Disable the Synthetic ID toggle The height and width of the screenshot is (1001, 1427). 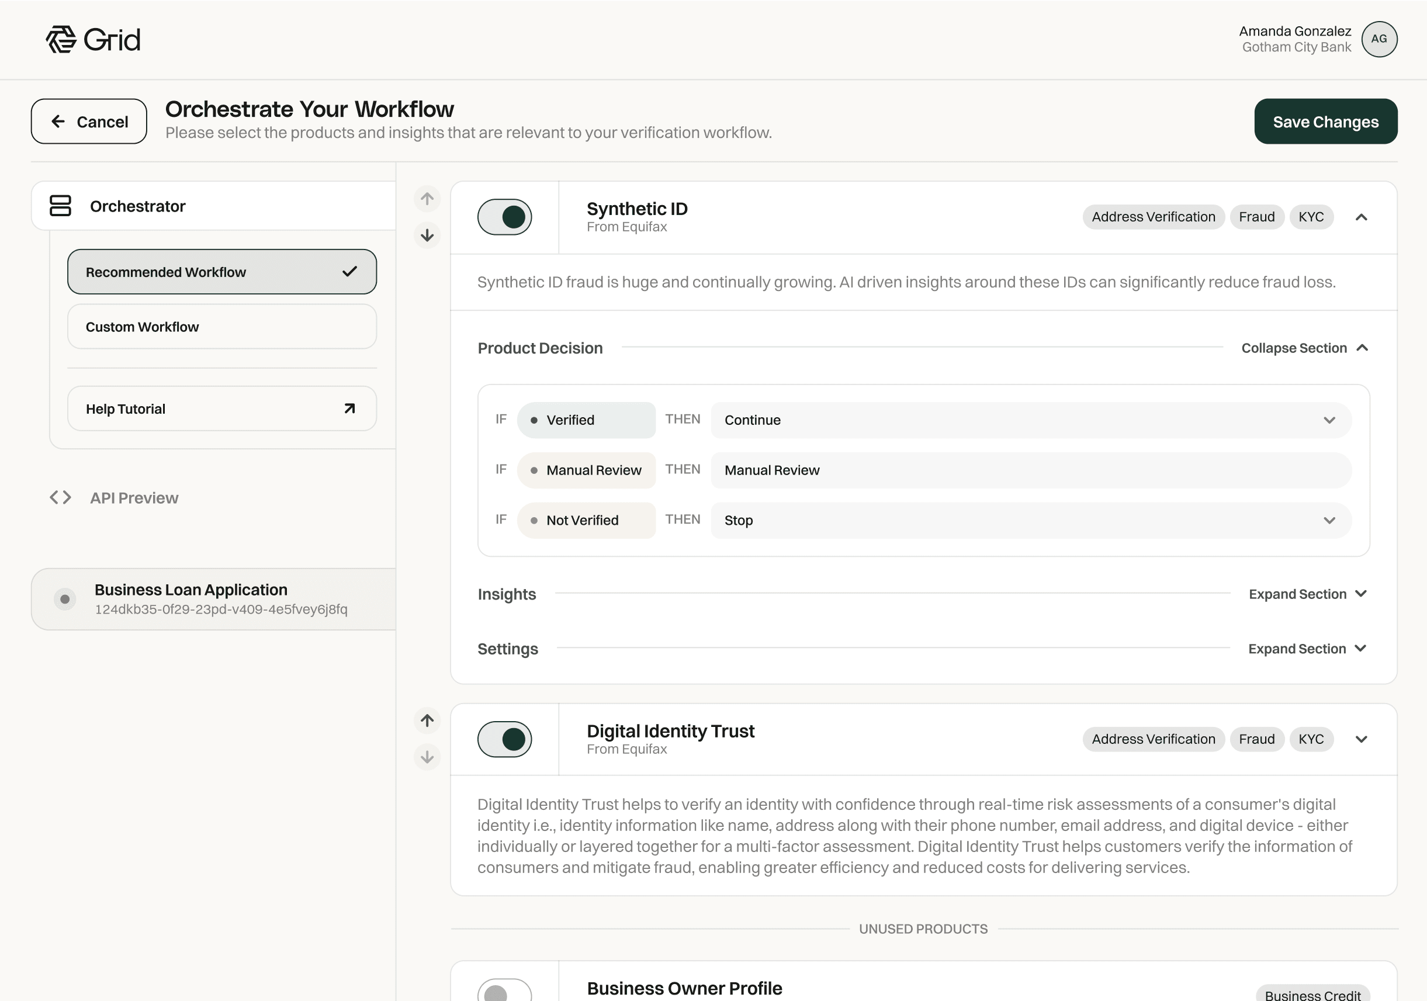click(504, 217)
